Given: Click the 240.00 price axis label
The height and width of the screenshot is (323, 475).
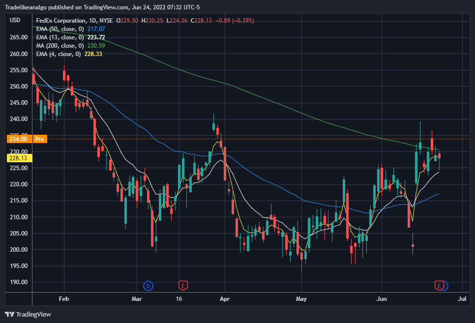Looking at the screenshot, I should coord(19,119).
